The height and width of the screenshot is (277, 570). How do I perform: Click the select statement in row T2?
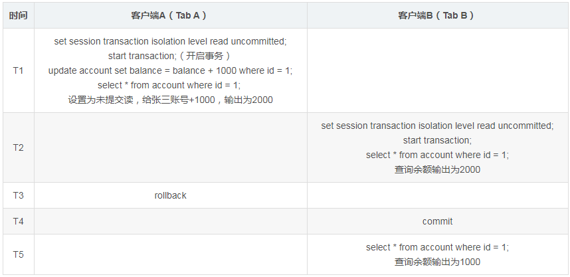point(436,155)
